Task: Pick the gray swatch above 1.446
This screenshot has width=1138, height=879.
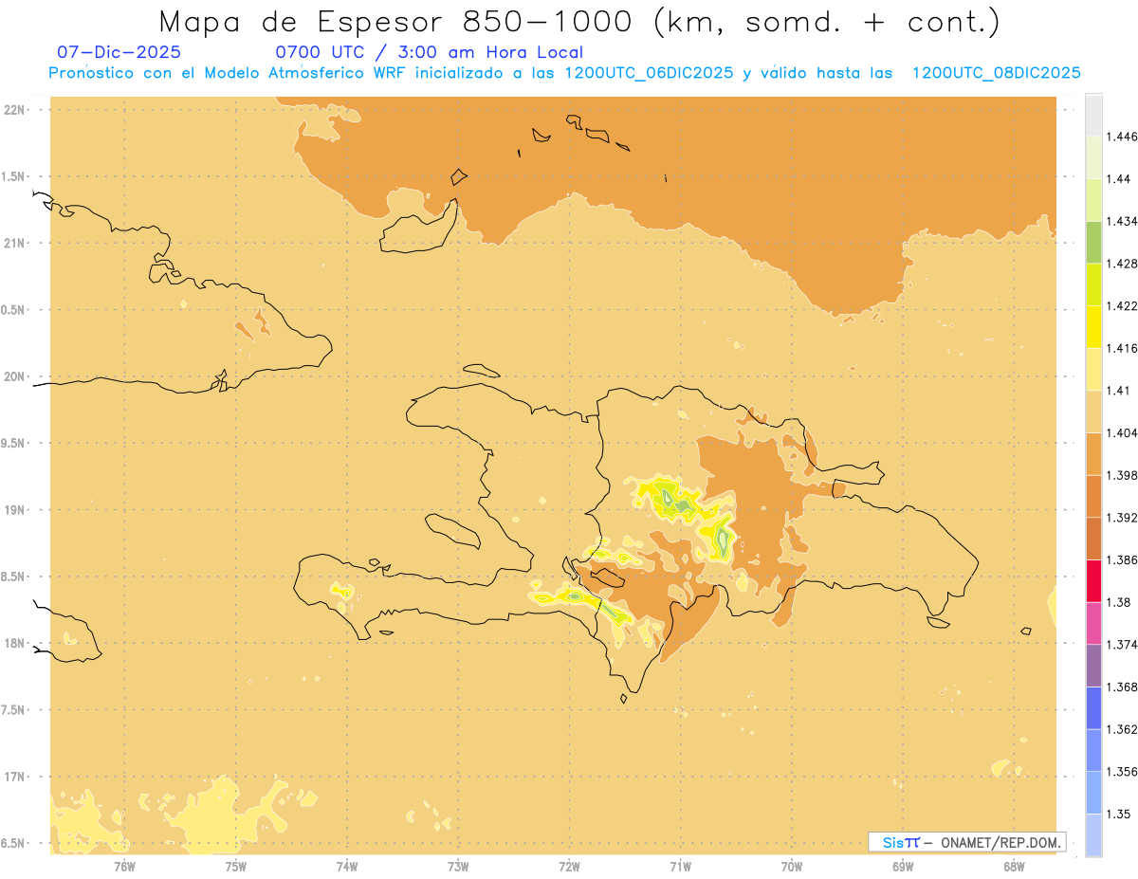Action: click(x=1093, y=115)
